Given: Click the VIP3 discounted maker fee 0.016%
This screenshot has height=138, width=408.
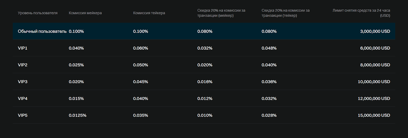Looking at the screenshot, I should click(x=205, y=82).
